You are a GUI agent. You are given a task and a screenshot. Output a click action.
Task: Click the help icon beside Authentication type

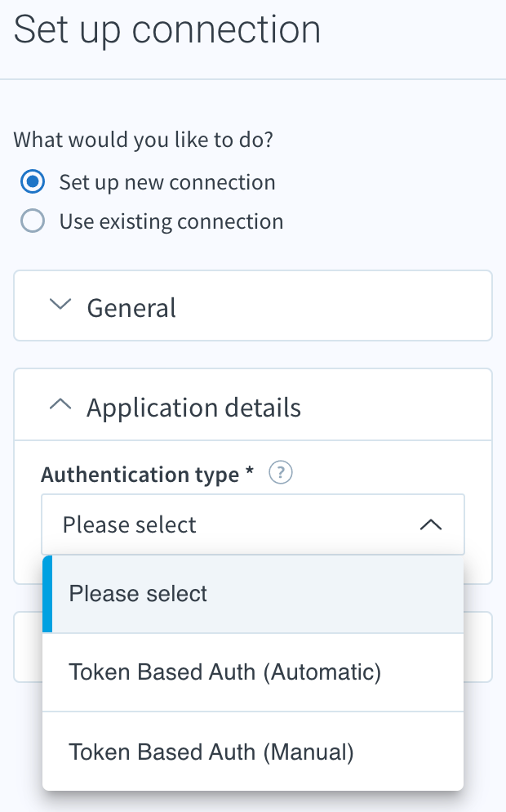pos(281,472)
